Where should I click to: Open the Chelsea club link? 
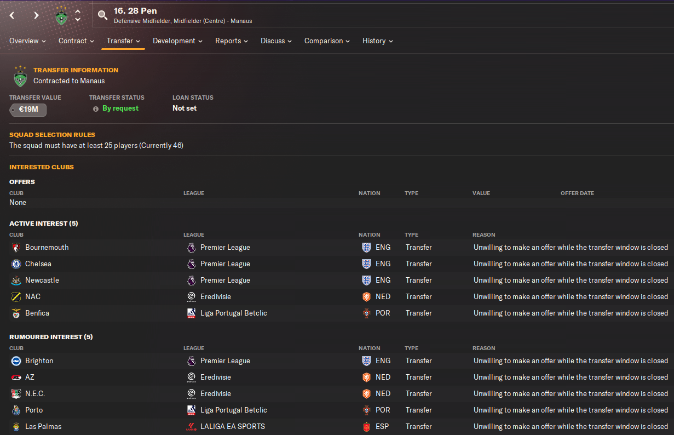[x=38, y=264]
